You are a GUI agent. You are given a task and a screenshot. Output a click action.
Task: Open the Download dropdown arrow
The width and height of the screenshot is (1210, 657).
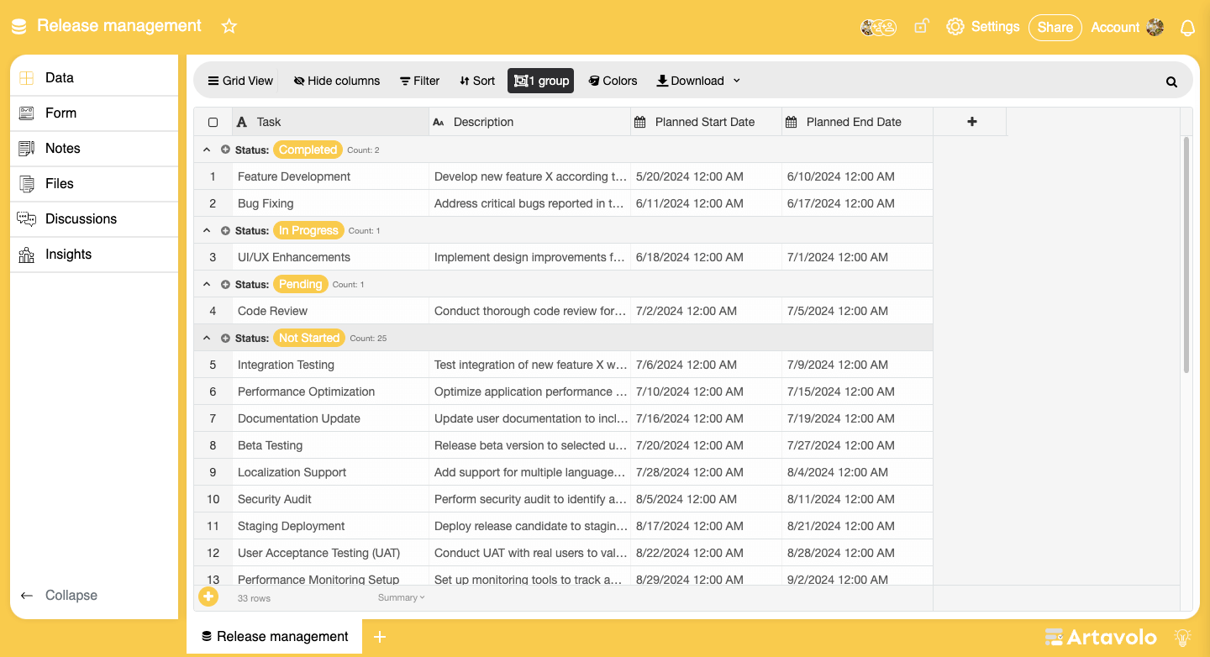tap(737, 81)
